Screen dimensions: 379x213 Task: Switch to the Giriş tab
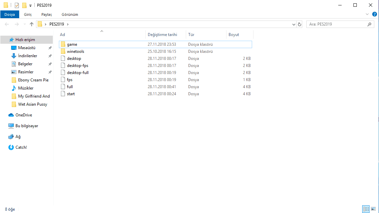[x=28, y=14]
